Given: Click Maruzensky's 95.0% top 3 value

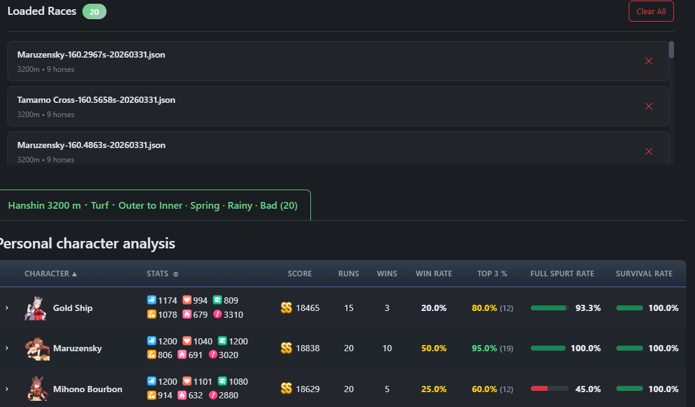Looking at the screenshot, I should [x=484, y=348].
